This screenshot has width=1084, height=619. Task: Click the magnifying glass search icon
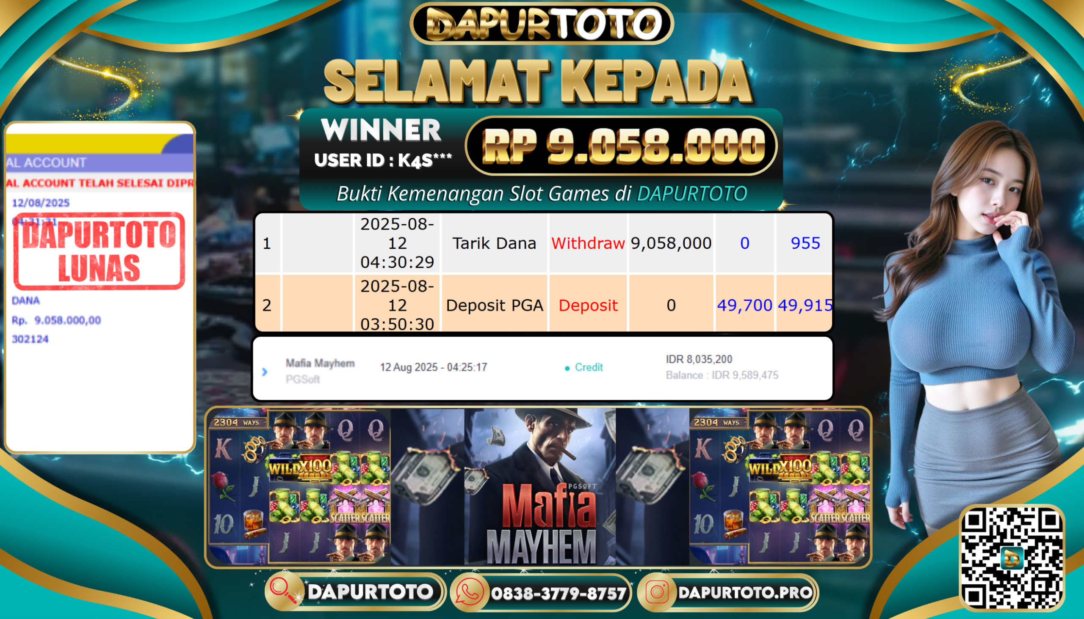284,591
